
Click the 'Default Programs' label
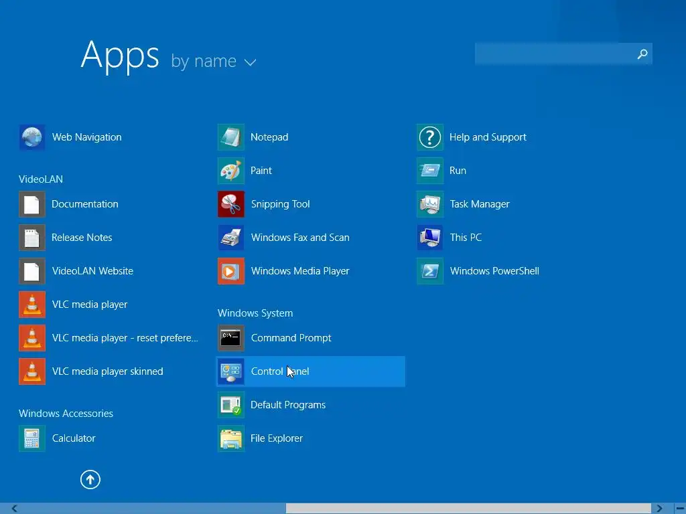288,405
